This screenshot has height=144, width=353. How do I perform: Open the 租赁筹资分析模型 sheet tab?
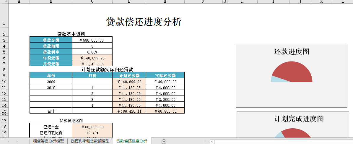pyautogui.click(x=48, y=141)
